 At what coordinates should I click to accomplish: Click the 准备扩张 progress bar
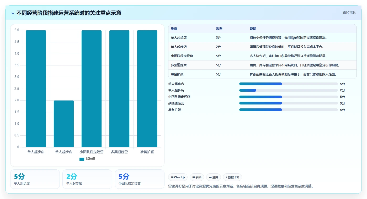coord(288,110)
